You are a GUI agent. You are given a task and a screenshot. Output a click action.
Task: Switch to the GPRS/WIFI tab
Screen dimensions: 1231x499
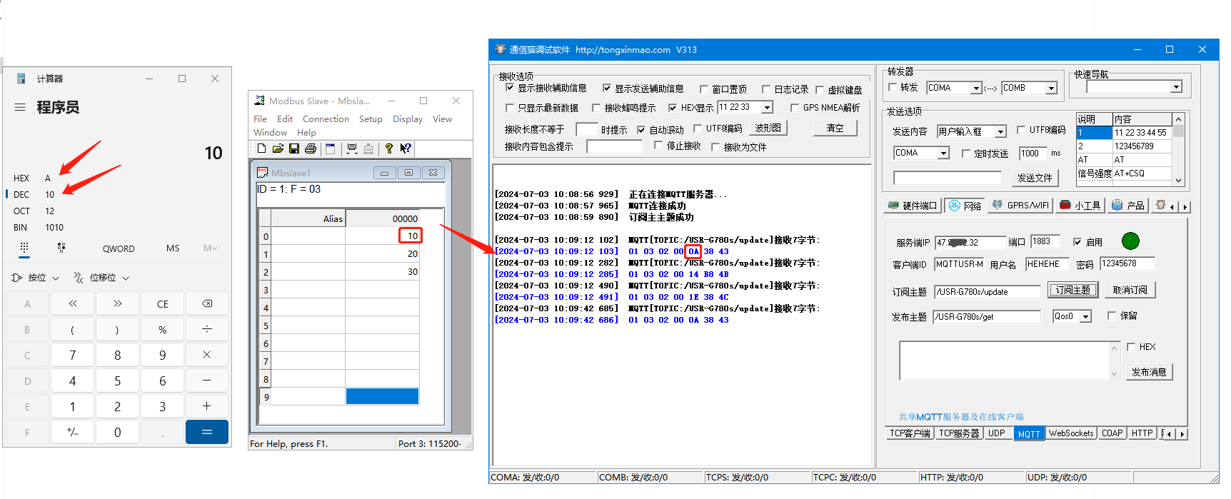(1020, 206)
